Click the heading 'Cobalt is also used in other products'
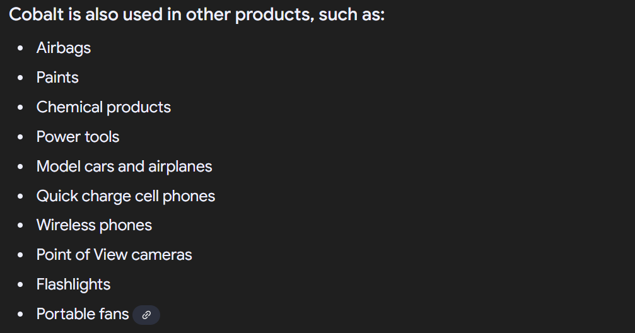Image resolution: width=635 pixels, height=333 pixels. (x=196, y=15)
